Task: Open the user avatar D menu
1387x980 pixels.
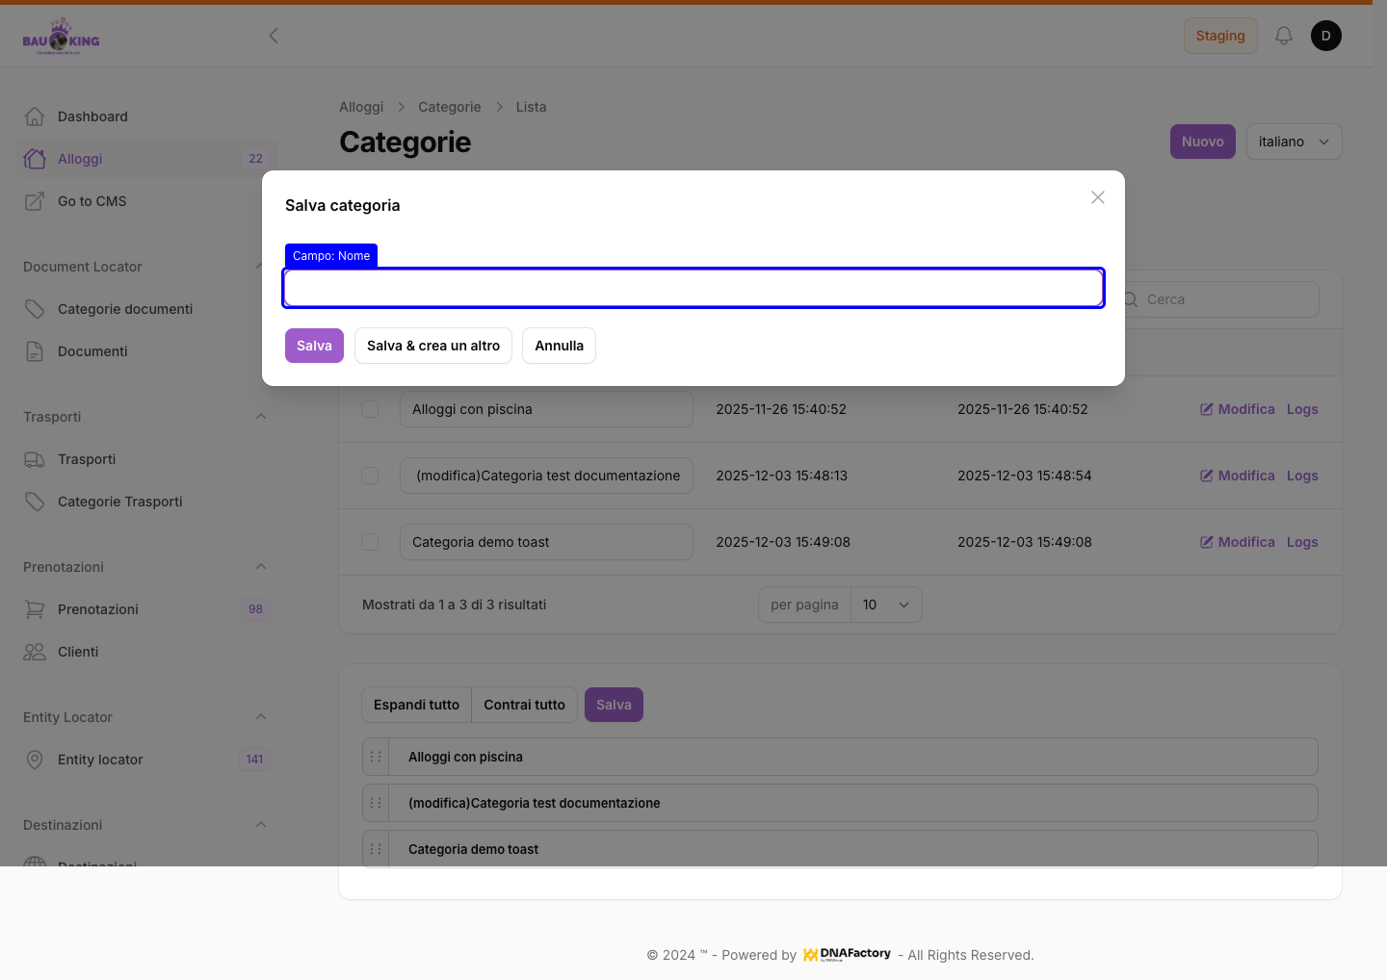Action: point(1325,36)
